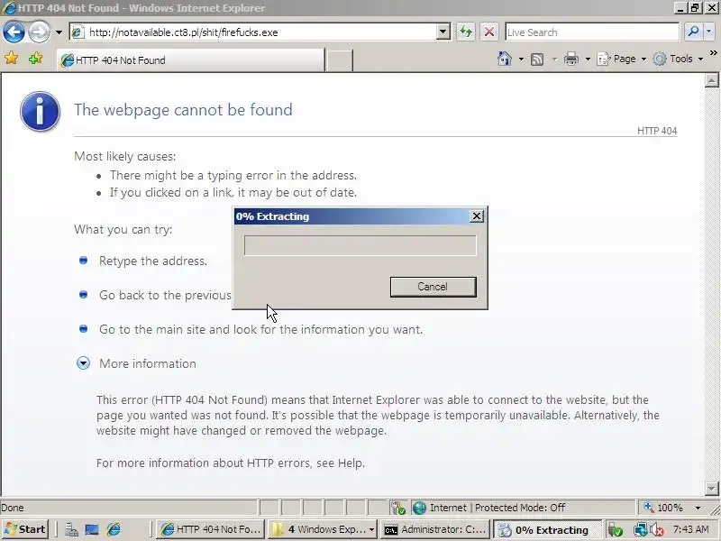
Task: Click Cancel in the Extracting dialog
Action: click(x=433, y=287)
